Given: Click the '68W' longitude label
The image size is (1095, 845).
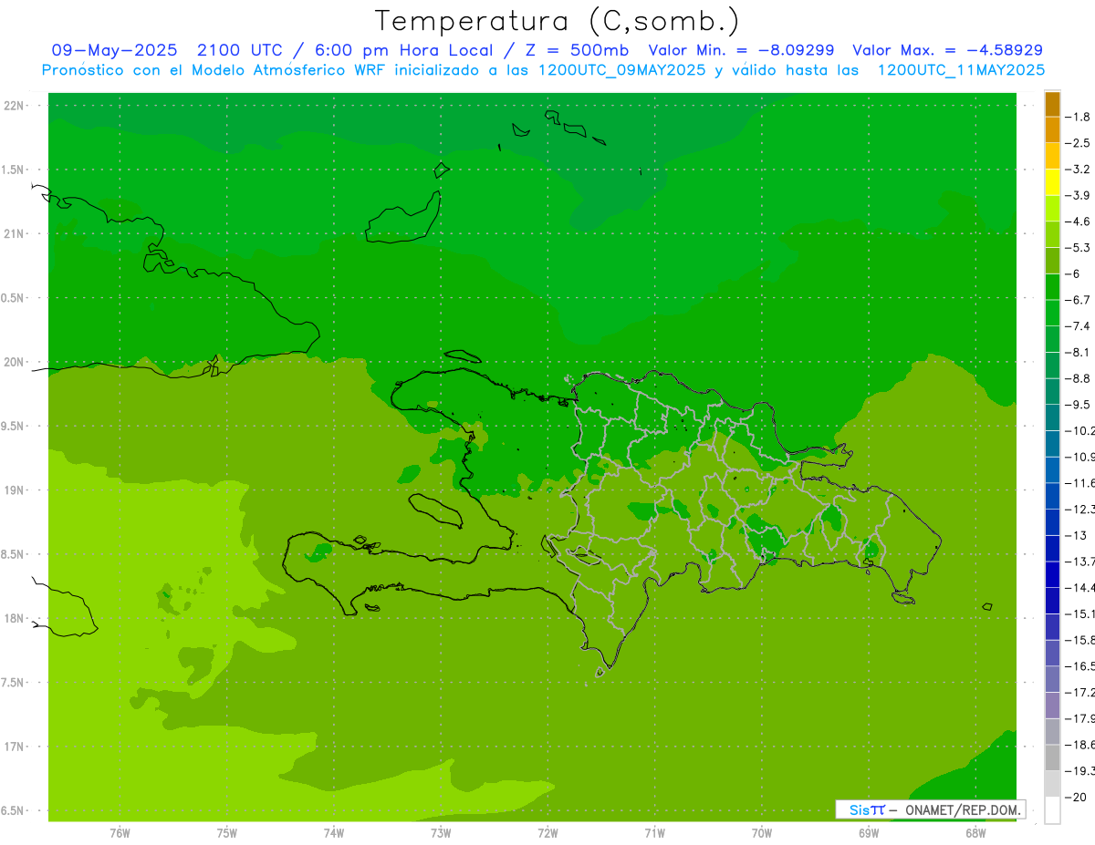Looking at the screenshot, I should (x=975, y=833).
